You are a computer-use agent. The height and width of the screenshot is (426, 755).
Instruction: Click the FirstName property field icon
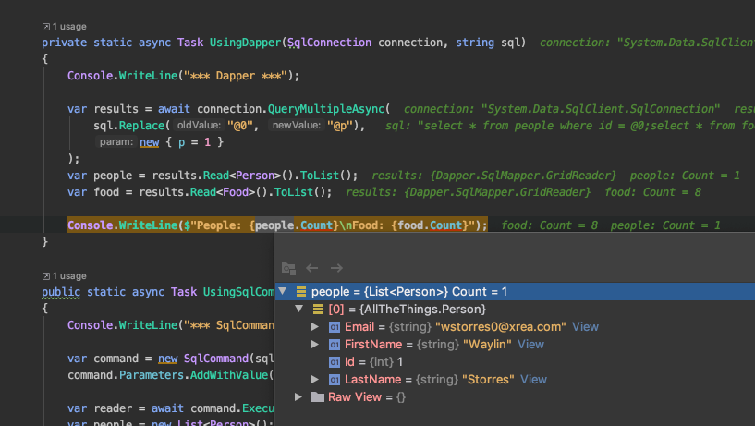(335, 345)
